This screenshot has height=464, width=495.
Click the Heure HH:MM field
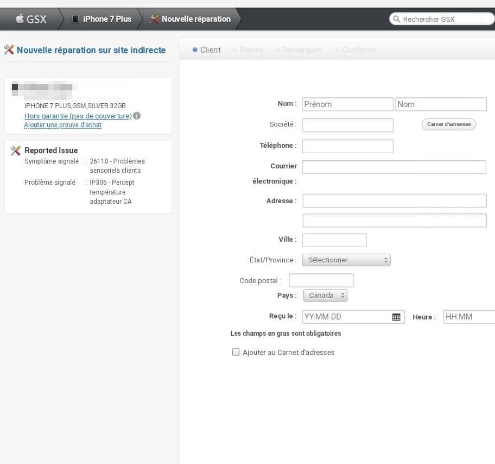coord(468,317)
